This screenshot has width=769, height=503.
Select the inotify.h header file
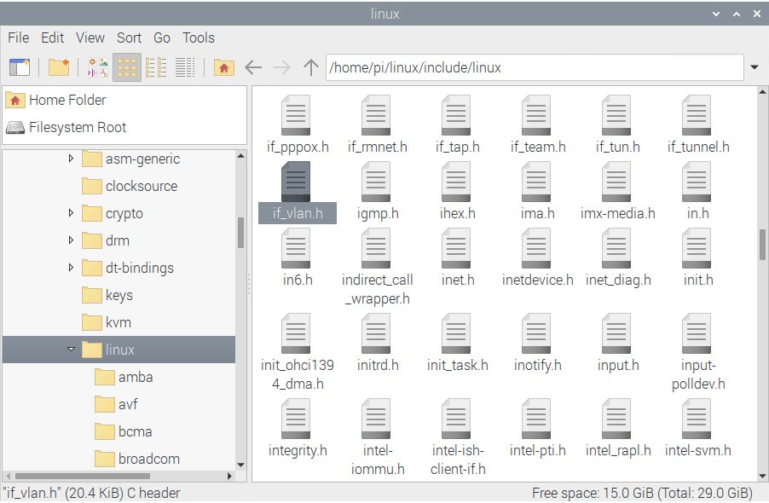(x=537, y=335)
